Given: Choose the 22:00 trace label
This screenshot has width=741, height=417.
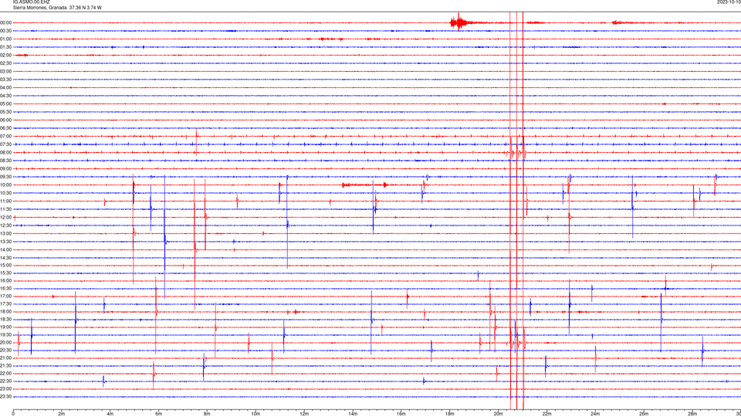Looking at the screenshot, I should coord(5,374).
